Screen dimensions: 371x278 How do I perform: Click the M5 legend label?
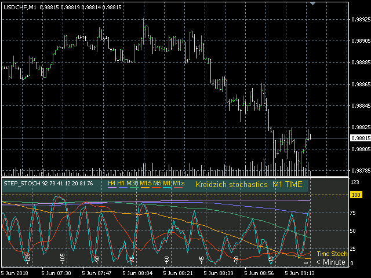click(x=158, y=184)
